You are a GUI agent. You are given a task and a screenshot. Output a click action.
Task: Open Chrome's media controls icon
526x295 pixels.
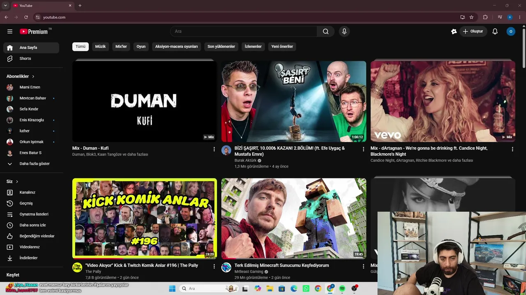tap(500, 17)
